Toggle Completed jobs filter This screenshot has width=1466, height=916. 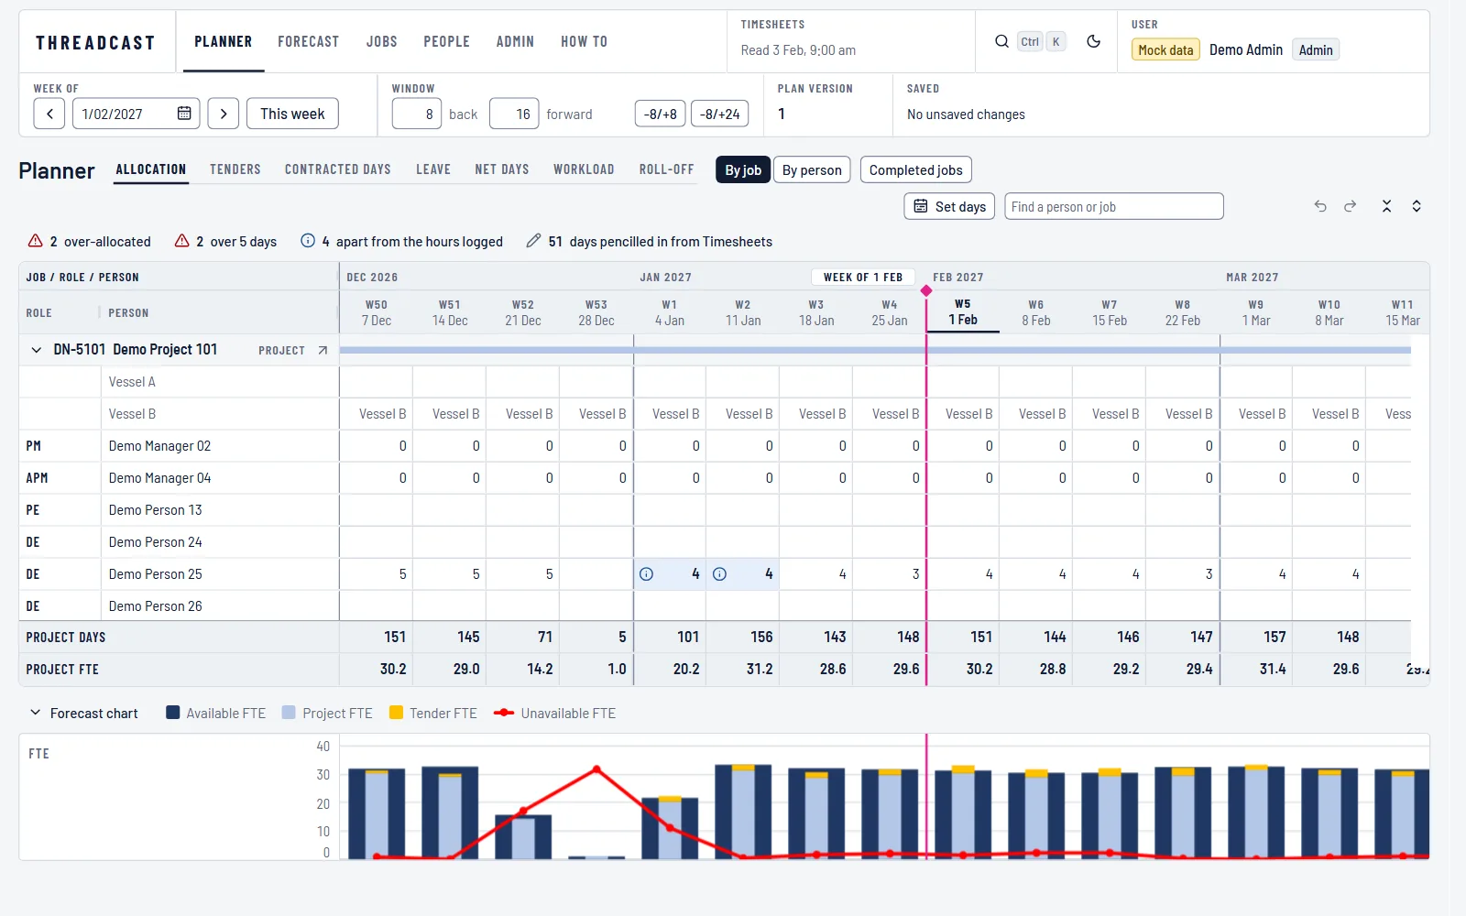tap(915, 170)
